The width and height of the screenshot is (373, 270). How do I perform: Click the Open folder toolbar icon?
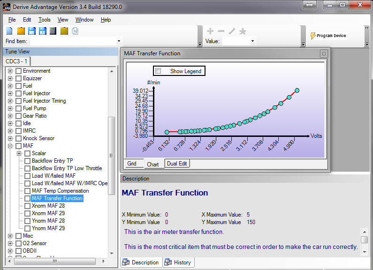click(21, 31)
